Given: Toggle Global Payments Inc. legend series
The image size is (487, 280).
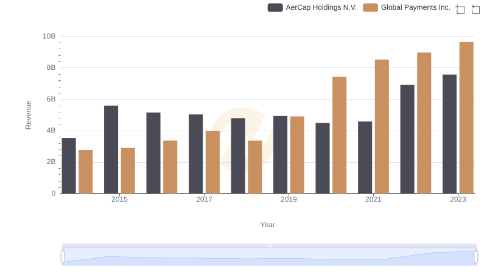Looking at the screenshot, I should pos(407,7).
